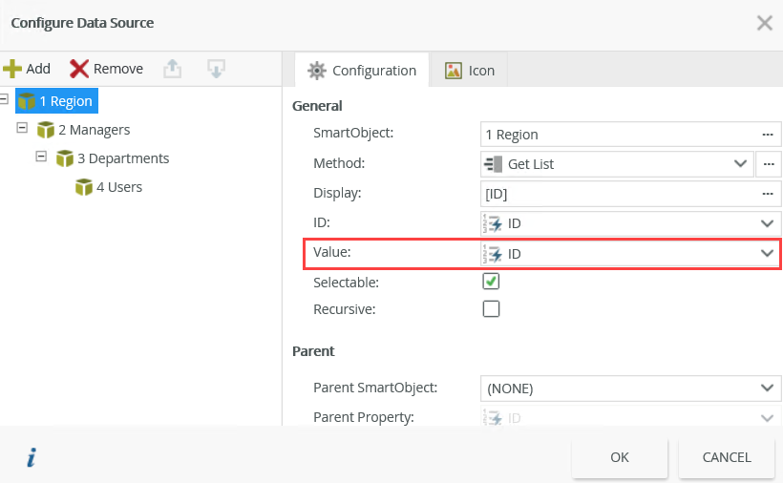Screen dimensions: 783x483
Task: Click ellipsis button beside Method dropdown
Action: pos(768,164)
